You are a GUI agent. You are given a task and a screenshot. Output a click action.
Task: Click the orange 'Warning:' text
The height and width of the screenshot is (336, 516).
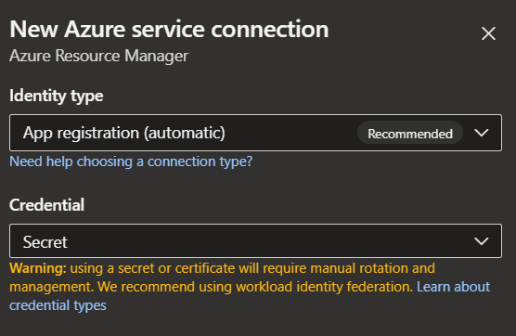[x=38, y=268]
